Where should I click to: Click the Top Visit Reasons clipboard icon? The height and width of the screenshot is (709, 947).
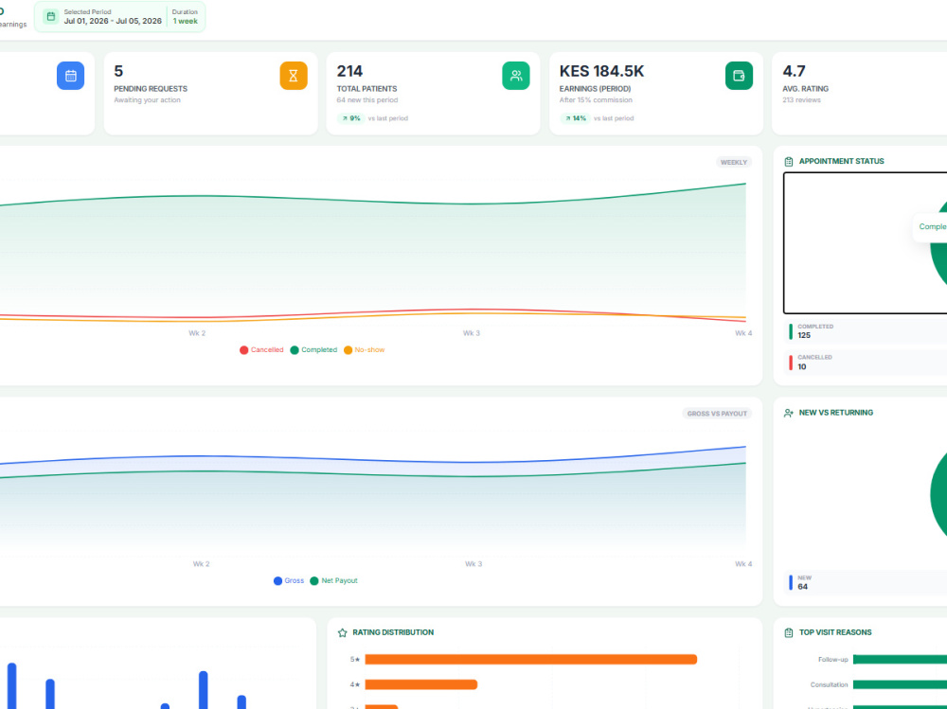coord(788,633)
